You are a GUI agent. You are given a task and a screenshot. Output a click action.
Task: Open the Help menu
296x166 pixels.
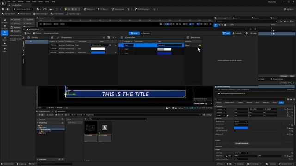[x=54, y=2]
